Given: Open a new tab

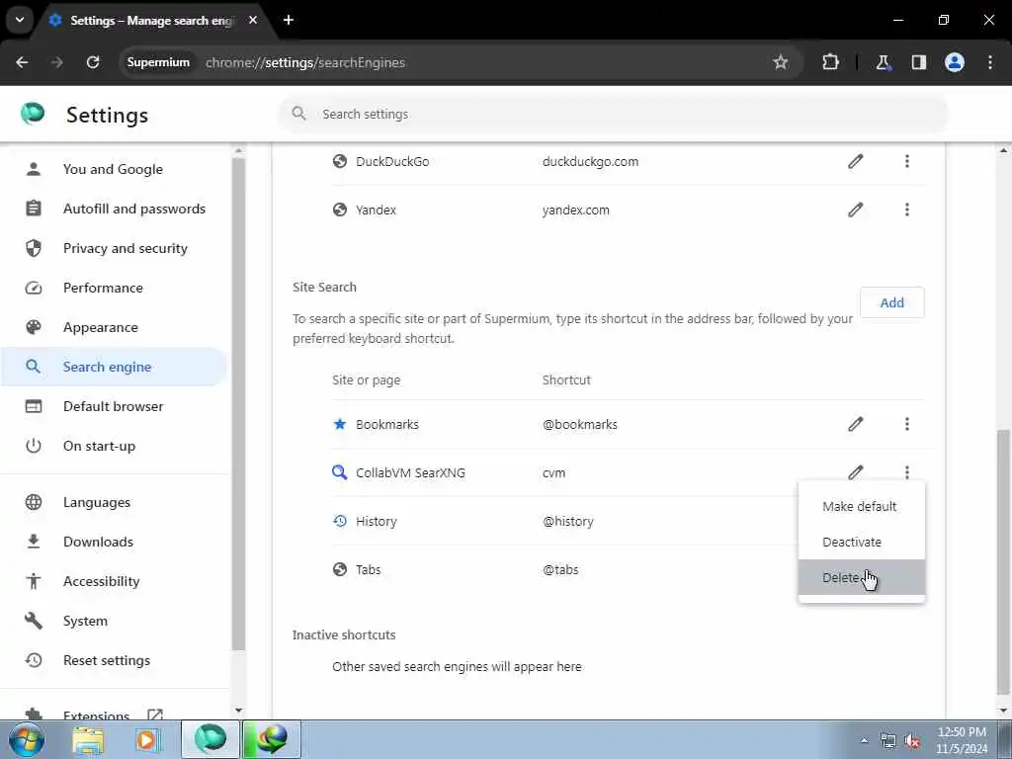Looking at the screenshot, I should [x=289, y=20].
